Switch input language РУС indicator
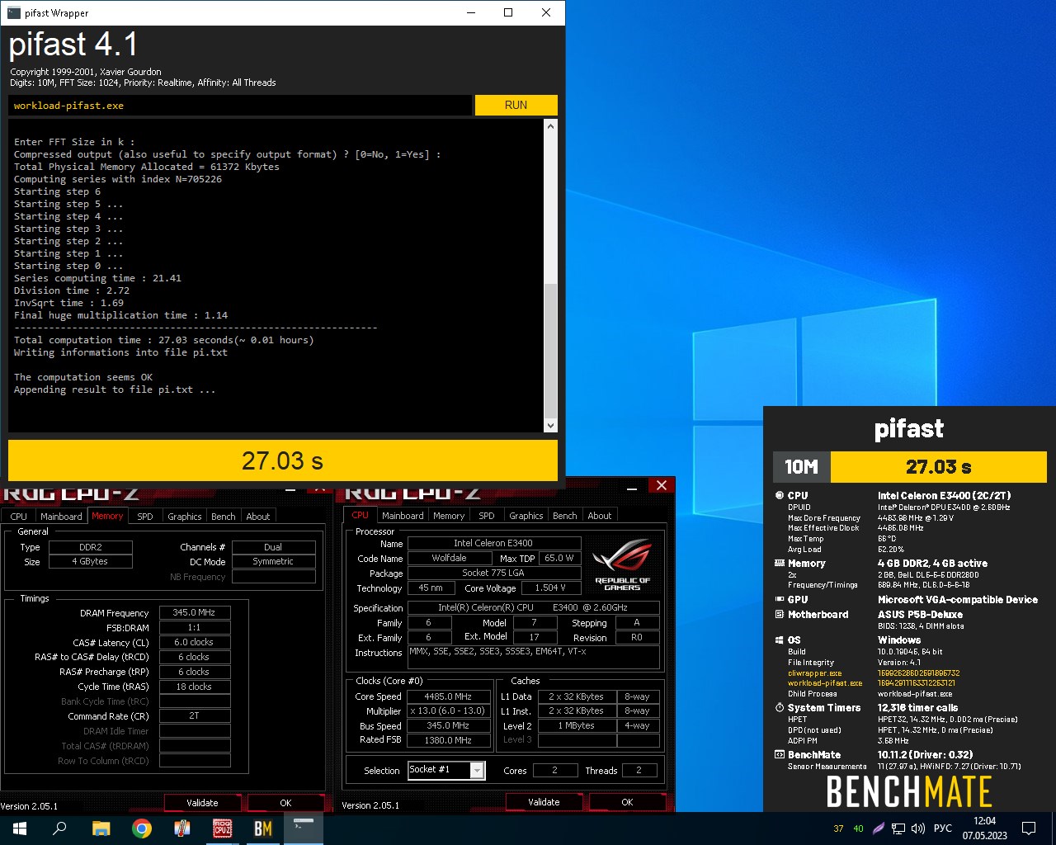The image size is (1056, 845). [943, 828]
